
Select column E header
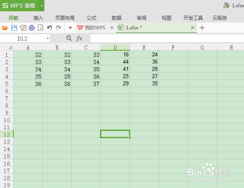point(144,47)
